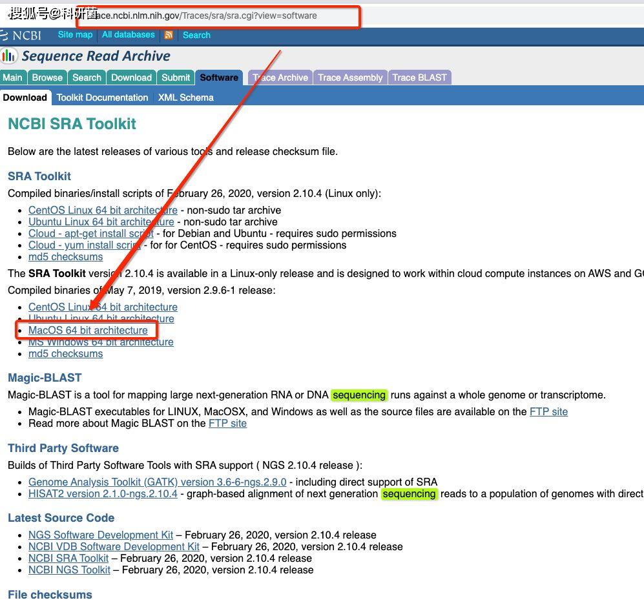Go to the Submit tab
The width and height of the screenshot is (644, 607).
click(x=176, y=77)
